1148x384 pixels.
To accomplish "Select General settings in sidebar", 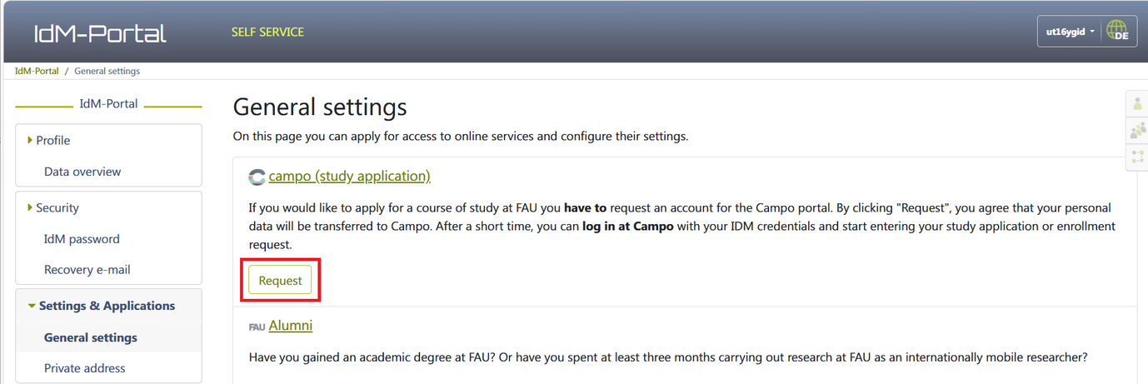I will click(91, 337).
